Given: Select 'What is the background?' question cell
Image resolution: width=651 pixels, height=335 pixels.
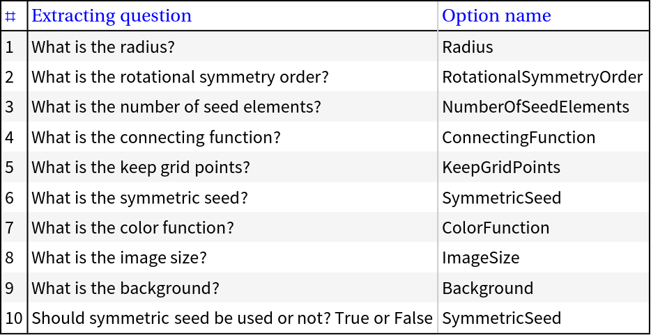Looking at the screenshot, I should [x=125, y=288].
